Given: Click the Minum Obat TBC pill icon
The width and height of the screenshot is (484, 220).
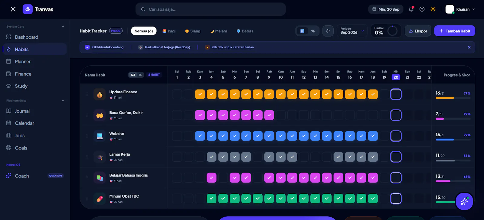Looking at the screenshot, I should coord(100,199).
